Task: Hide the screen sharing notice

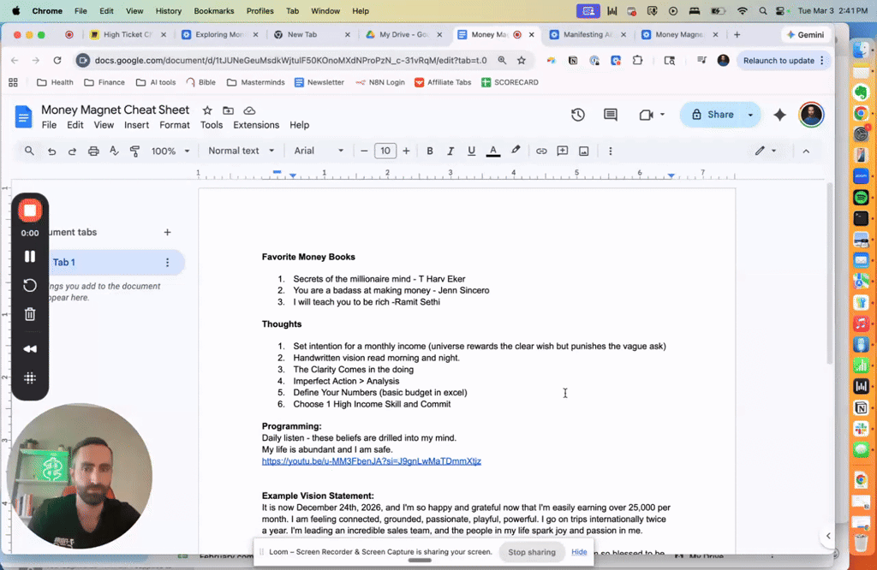Action: coord(579,551)
